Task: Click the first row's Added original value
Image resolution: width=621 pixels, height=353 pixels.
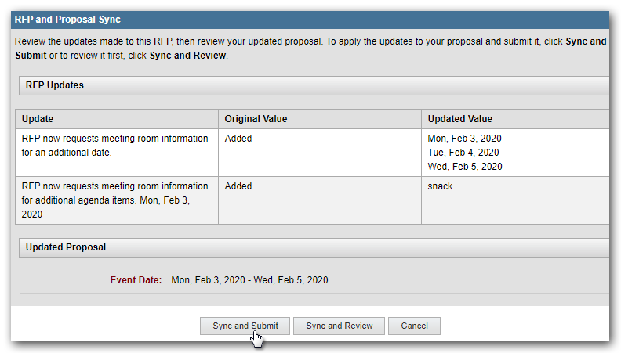Action: click(x=238, y=139)
